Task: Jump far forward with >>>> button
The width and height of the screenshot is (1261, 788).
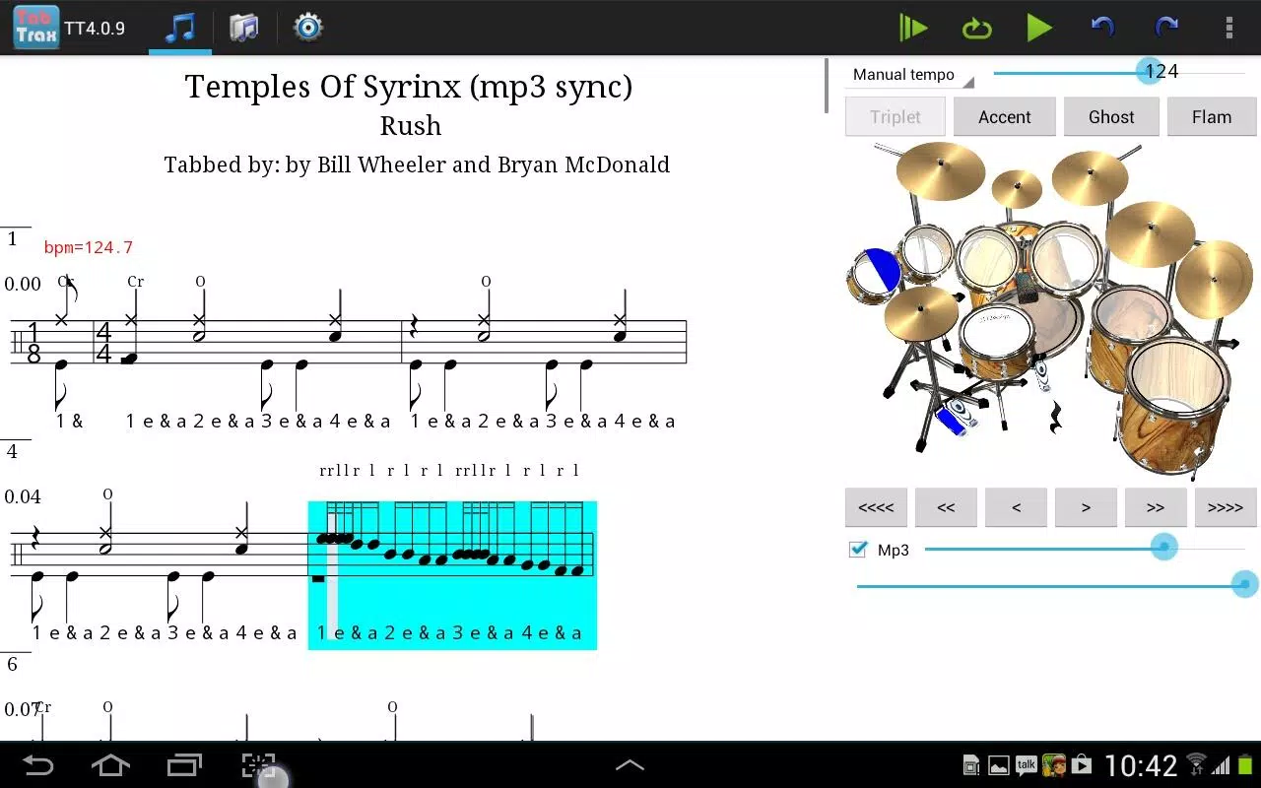Action: [1226, 507]
